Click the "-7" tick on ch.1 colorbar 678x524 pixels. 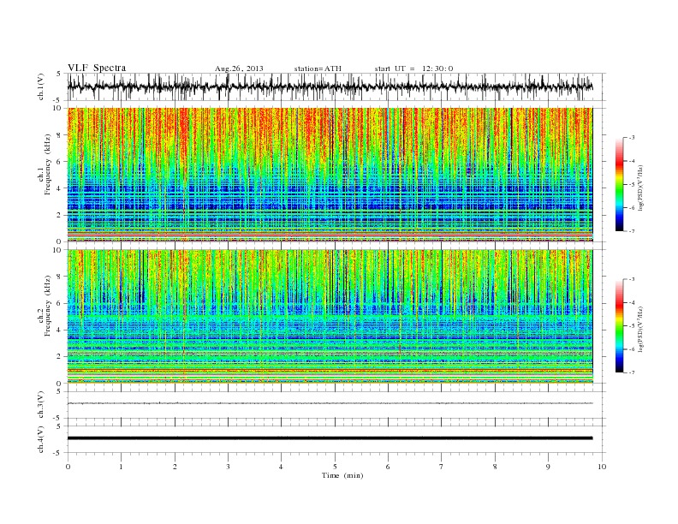tap(631, 231)
